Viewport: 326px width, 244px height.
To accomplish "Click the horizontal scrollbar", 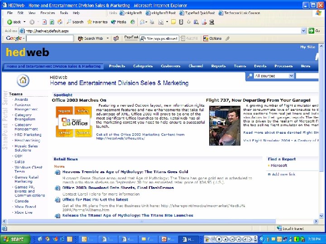I will (x=141, y=221).
